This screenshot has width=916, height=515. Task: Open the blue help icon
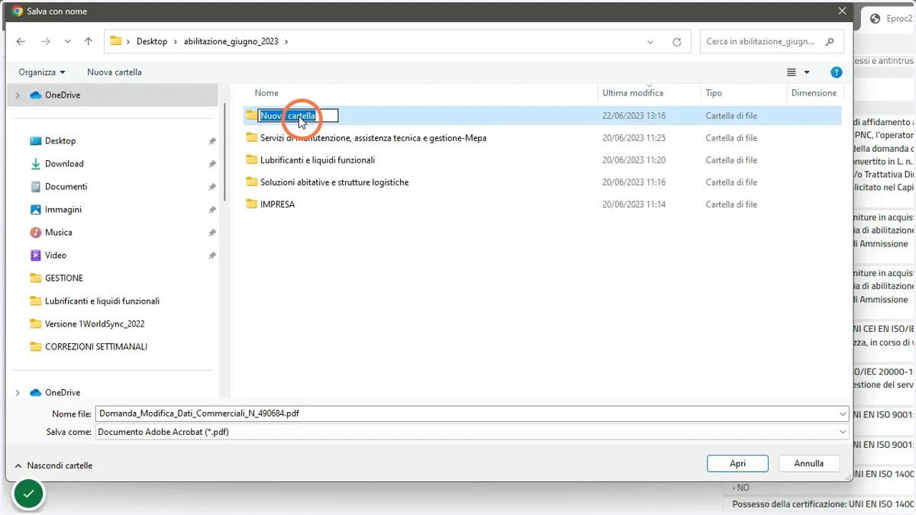click(x=837, y=72)
